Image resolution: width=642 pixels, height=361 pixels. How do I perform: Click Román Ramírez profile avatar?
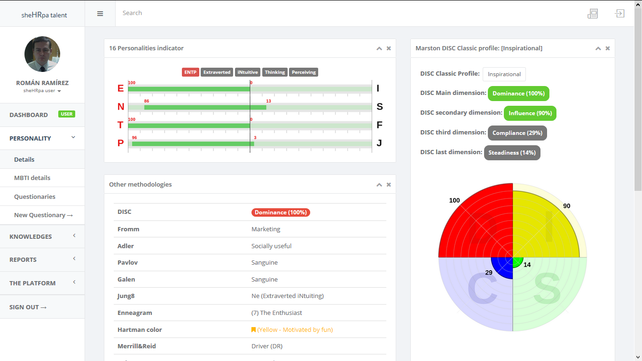tap(42, 54)
